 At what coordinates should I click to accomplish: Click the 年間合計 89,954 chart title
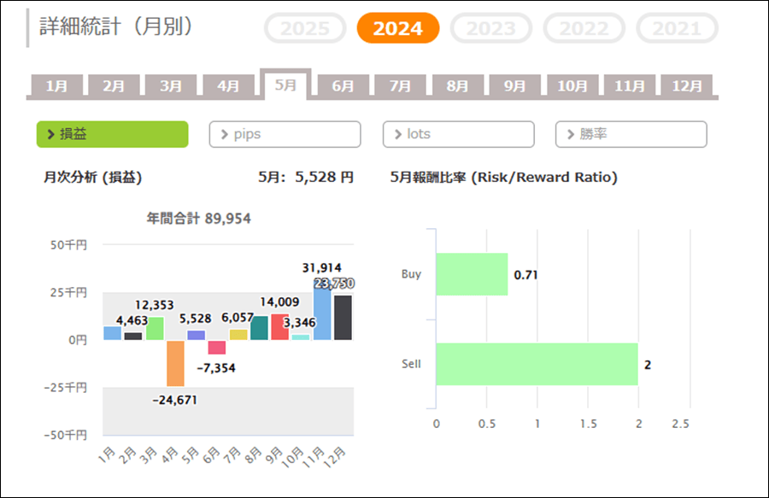pos(198,218)
